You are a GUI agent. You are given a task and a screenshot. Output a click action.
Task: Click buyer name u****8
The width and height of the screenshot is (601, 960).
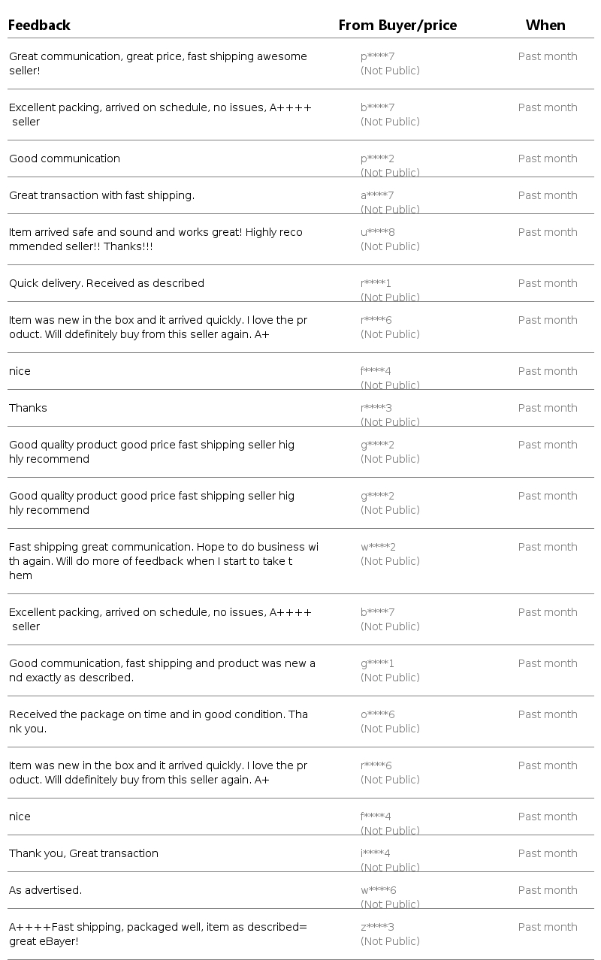click(377, 232)
